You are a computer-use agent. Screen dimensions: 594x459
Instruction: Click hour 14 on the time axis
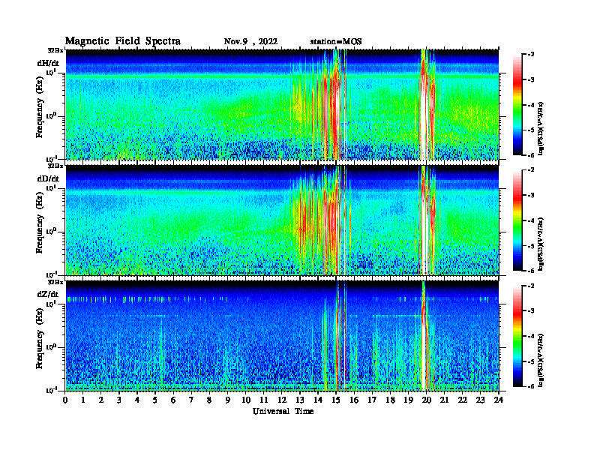[x=318, y=400]
